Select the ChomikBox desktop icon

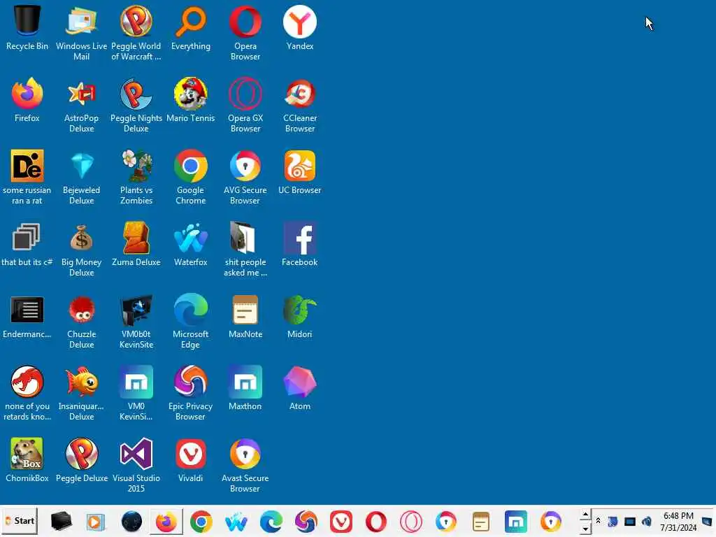click(x=27, y=460)
